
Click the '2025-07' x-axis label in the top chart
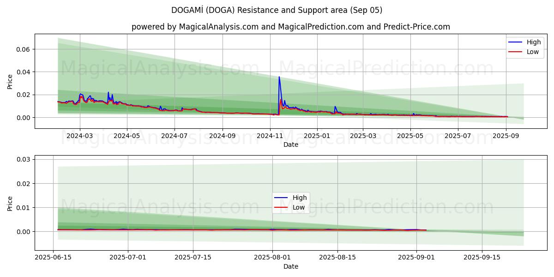point(458,136)
